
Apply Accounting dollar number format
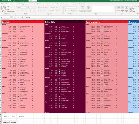(65, 11)
